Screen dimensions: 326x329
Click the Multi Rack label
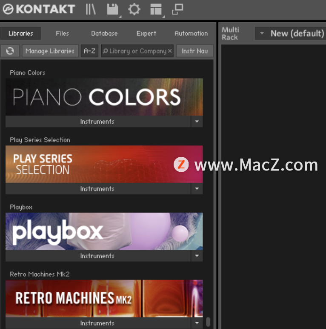pos(230,34)
